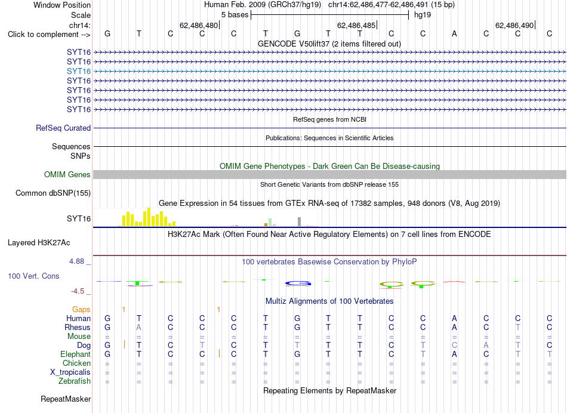Click the Human alignment row label
Image resolution: width=567 pixels, height=413 pixels.
[78, 318]
